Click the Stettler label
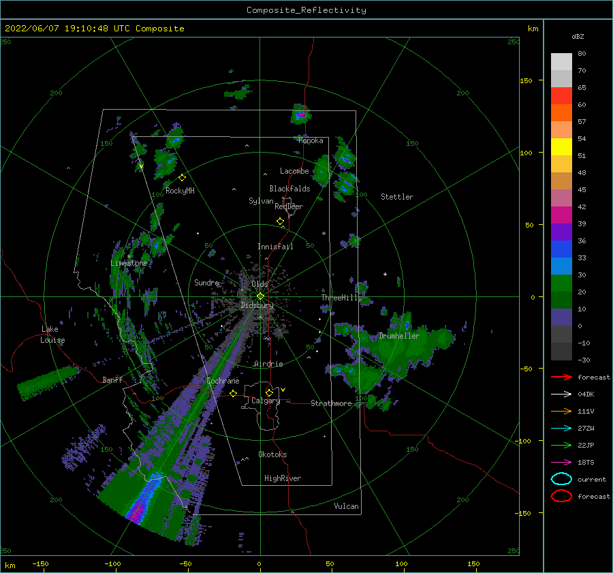Screen dimensions: 613x573 (397, 197)
